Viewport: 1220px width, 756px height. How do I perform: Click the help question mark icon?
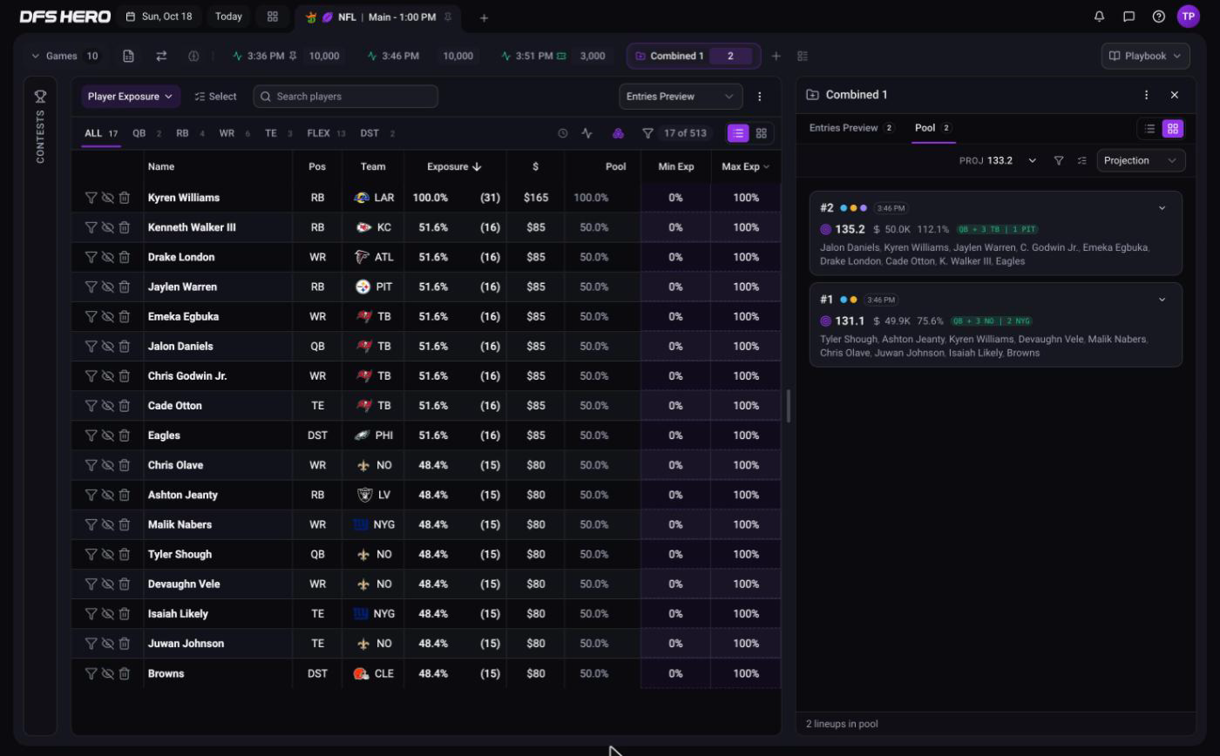coord(1158,17)
